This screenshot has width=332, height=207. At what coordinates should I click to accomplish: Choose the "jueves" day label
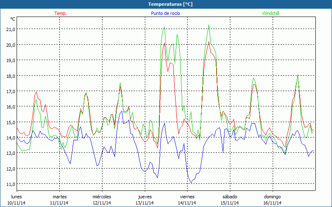coord(145,197)
